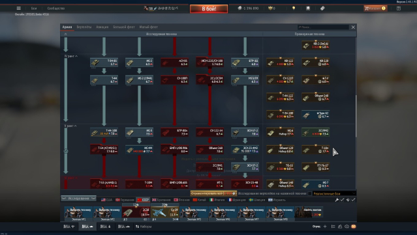This screenshot has width=417, height=235.
Task: Click the research tree vertical scrollbar
Action: pyautogui.click(x=356, y=115)
